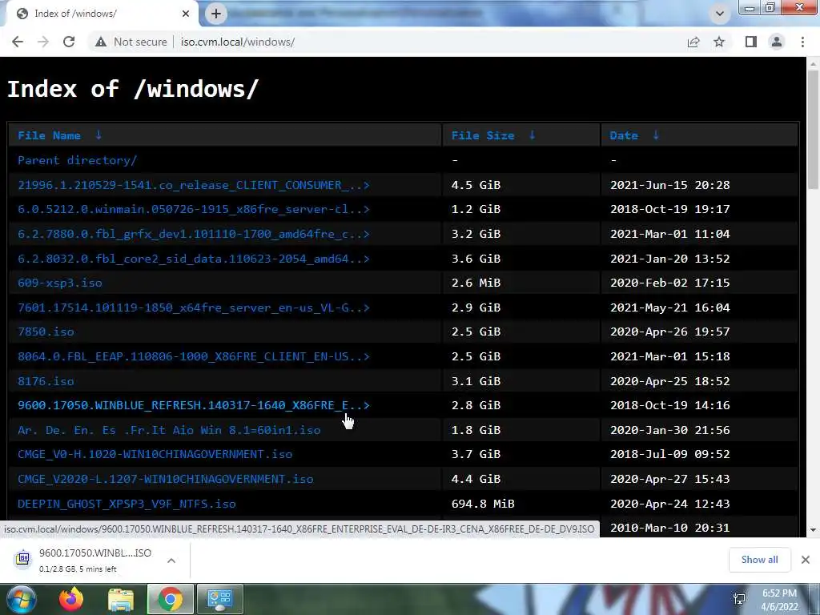Download 21996.1.210529-1541 co_release ISO
This screenshot has width=820, height=615.
pyautogui.click(x=194, y=185)
